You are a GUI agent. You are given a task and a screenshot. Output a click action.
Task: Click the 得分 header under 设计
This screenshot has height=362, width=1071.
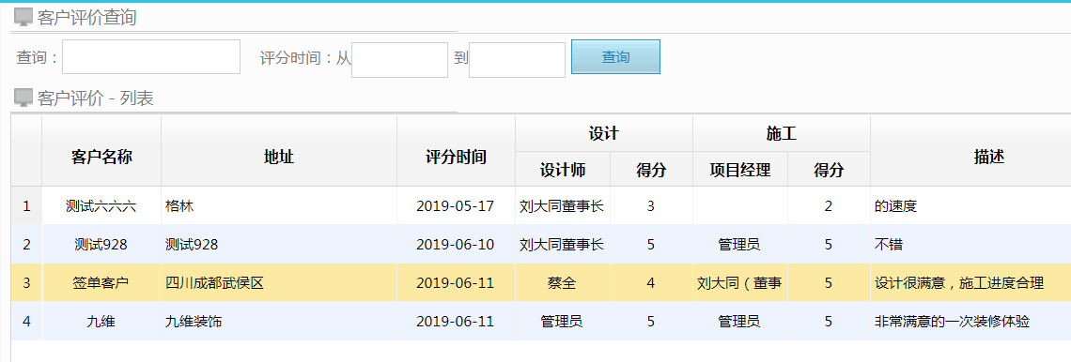pos(651,170)
